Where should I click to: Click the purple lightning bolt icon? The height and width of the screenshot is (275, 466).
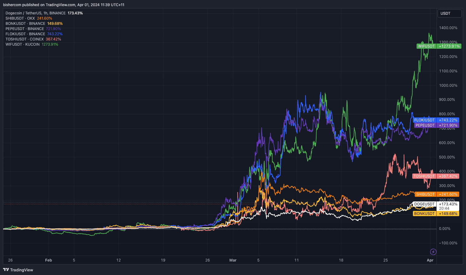[433, 252]
